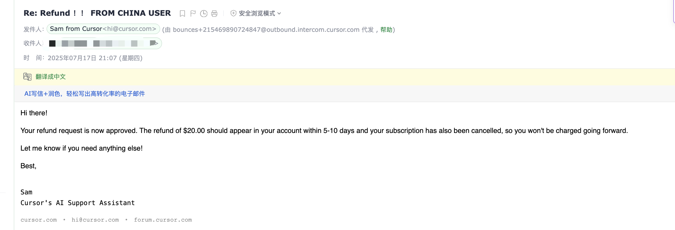The image size is (675, 230).
Task: Select the sender chip Sam from Cursor
Action: click(103, 29)
